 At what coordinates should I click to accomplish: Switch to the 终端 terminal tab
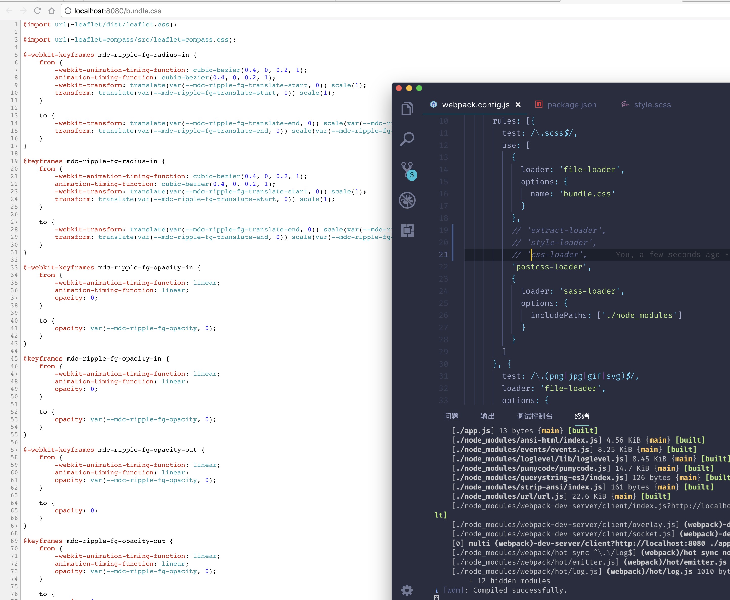(582, 416)
